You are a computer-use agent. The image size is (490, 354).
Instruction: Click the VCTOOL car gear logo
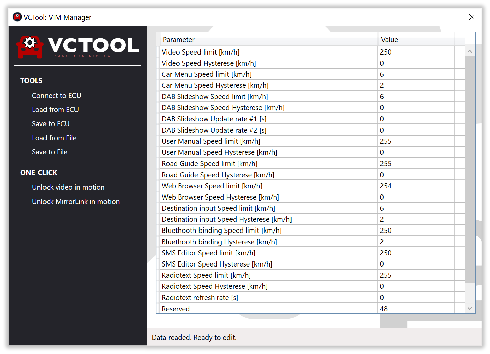point(30,47)
